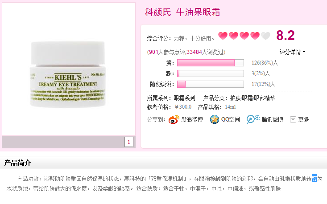Screen dimensions: 327x204
Task: Open the 腾讯微博 share link
Action: (273, 119)
